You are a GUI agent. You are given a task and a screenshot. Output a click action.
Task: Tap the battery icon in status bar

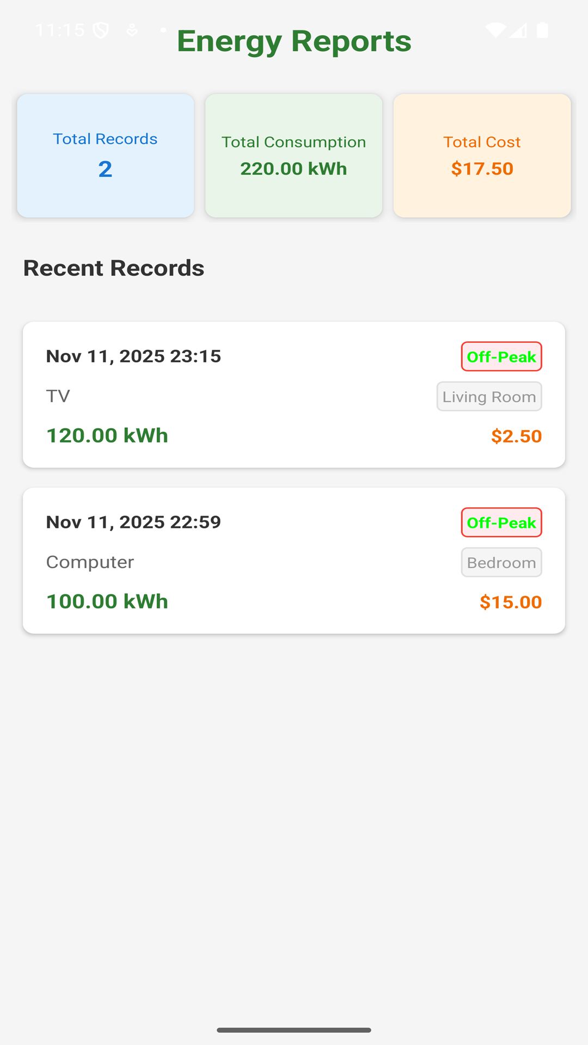pos(542,30)
